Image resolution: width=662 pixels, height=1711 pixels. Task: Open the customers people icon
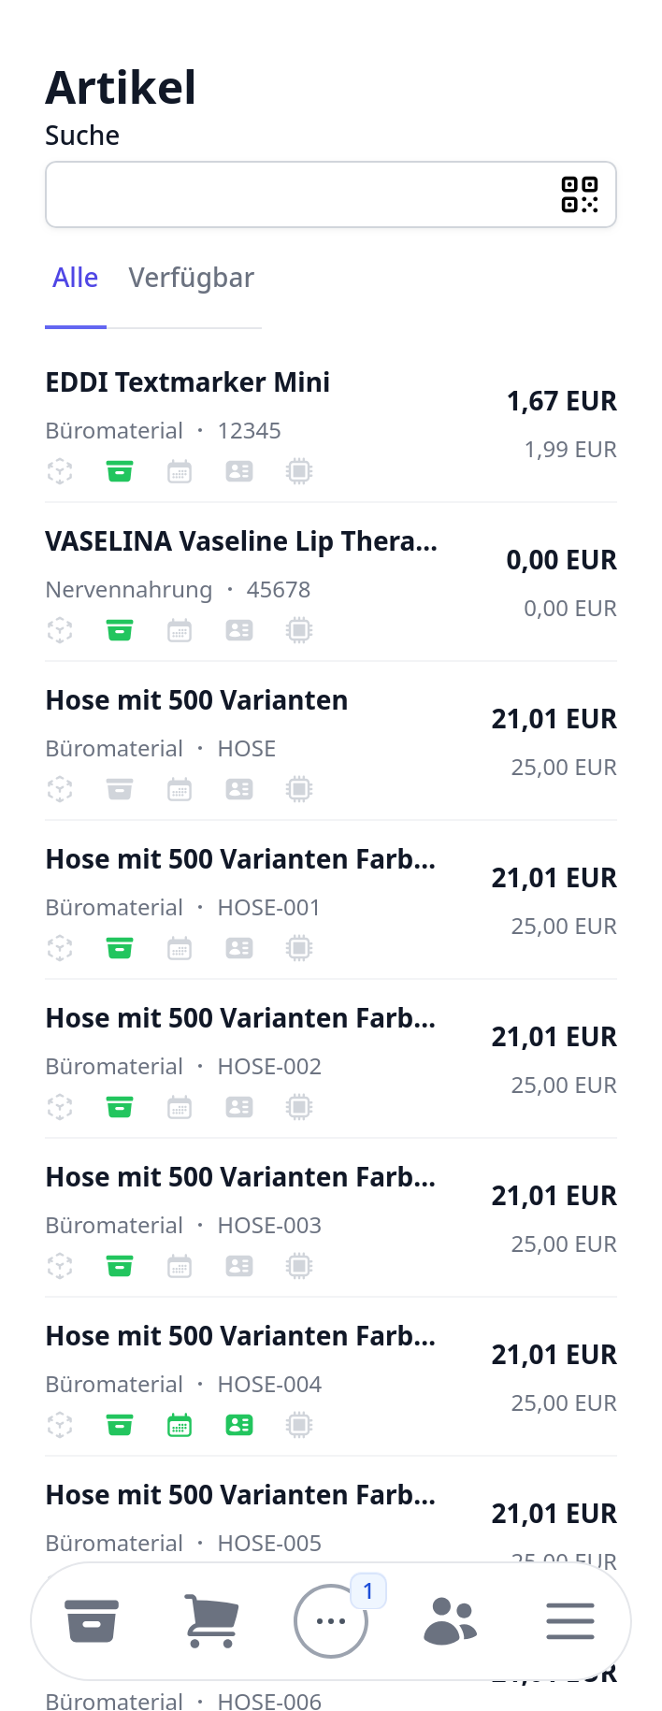tap(451, 1621)
